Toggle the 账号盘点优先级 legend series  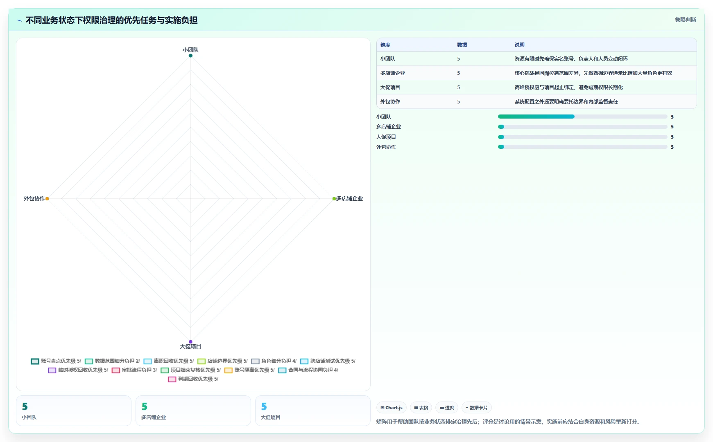[x=56, y=361]
